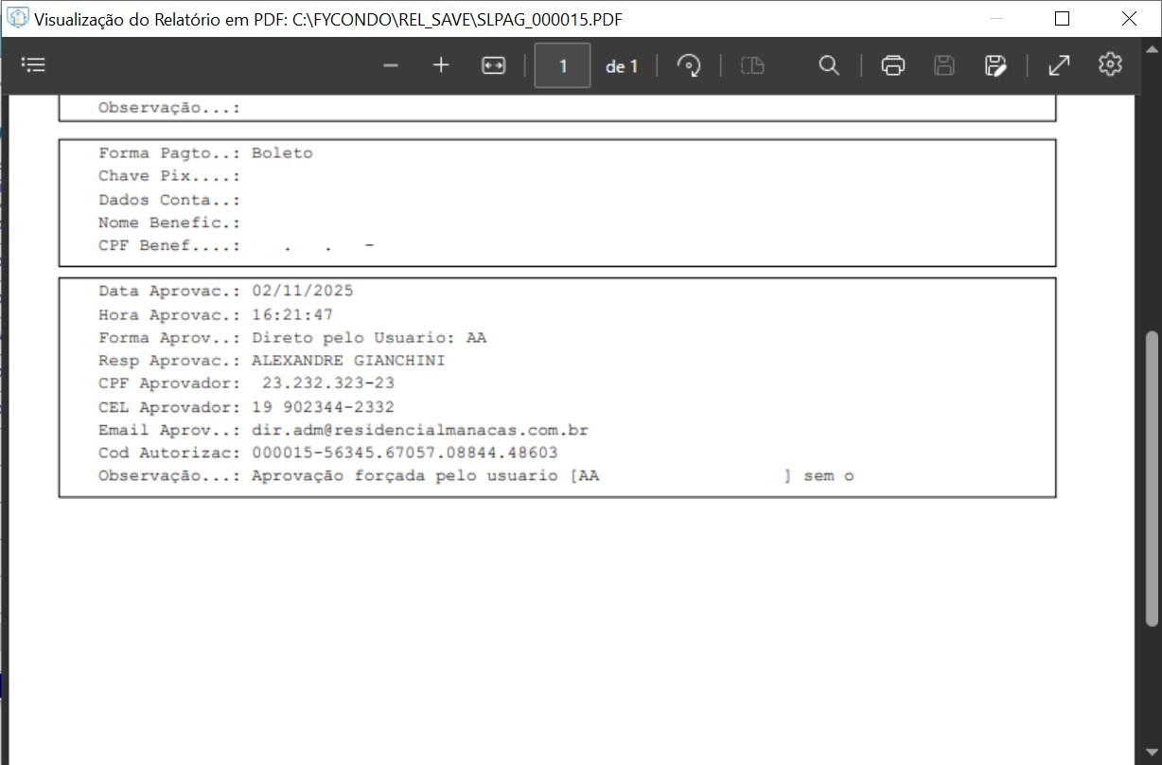Click the Save floppy disk icon
Image resolution: width=1162 pixels, height=765 pixels.
click(943, 65)
